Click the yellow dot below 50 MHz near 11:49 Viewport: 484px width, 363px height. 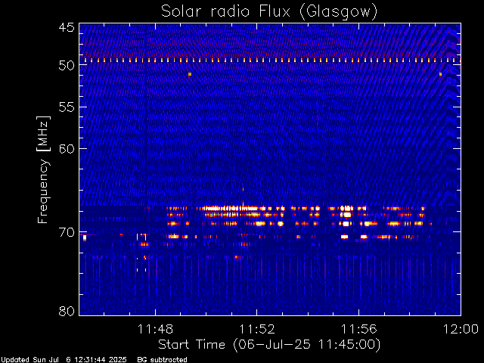pyautogui.click(x=190, y=74)
